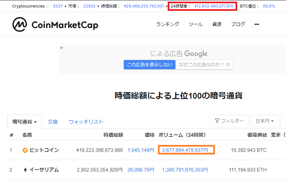Viewport: 286px width, 182px height.
Task: Open the ツール menu
Action: coord(196,24)
